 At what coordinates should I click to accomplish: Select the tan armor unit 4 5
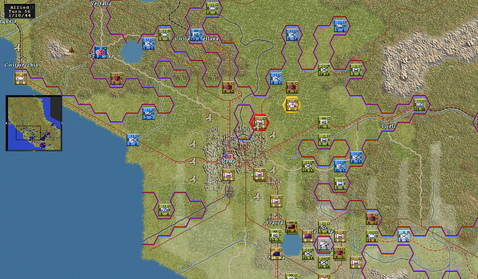(260, 175)
